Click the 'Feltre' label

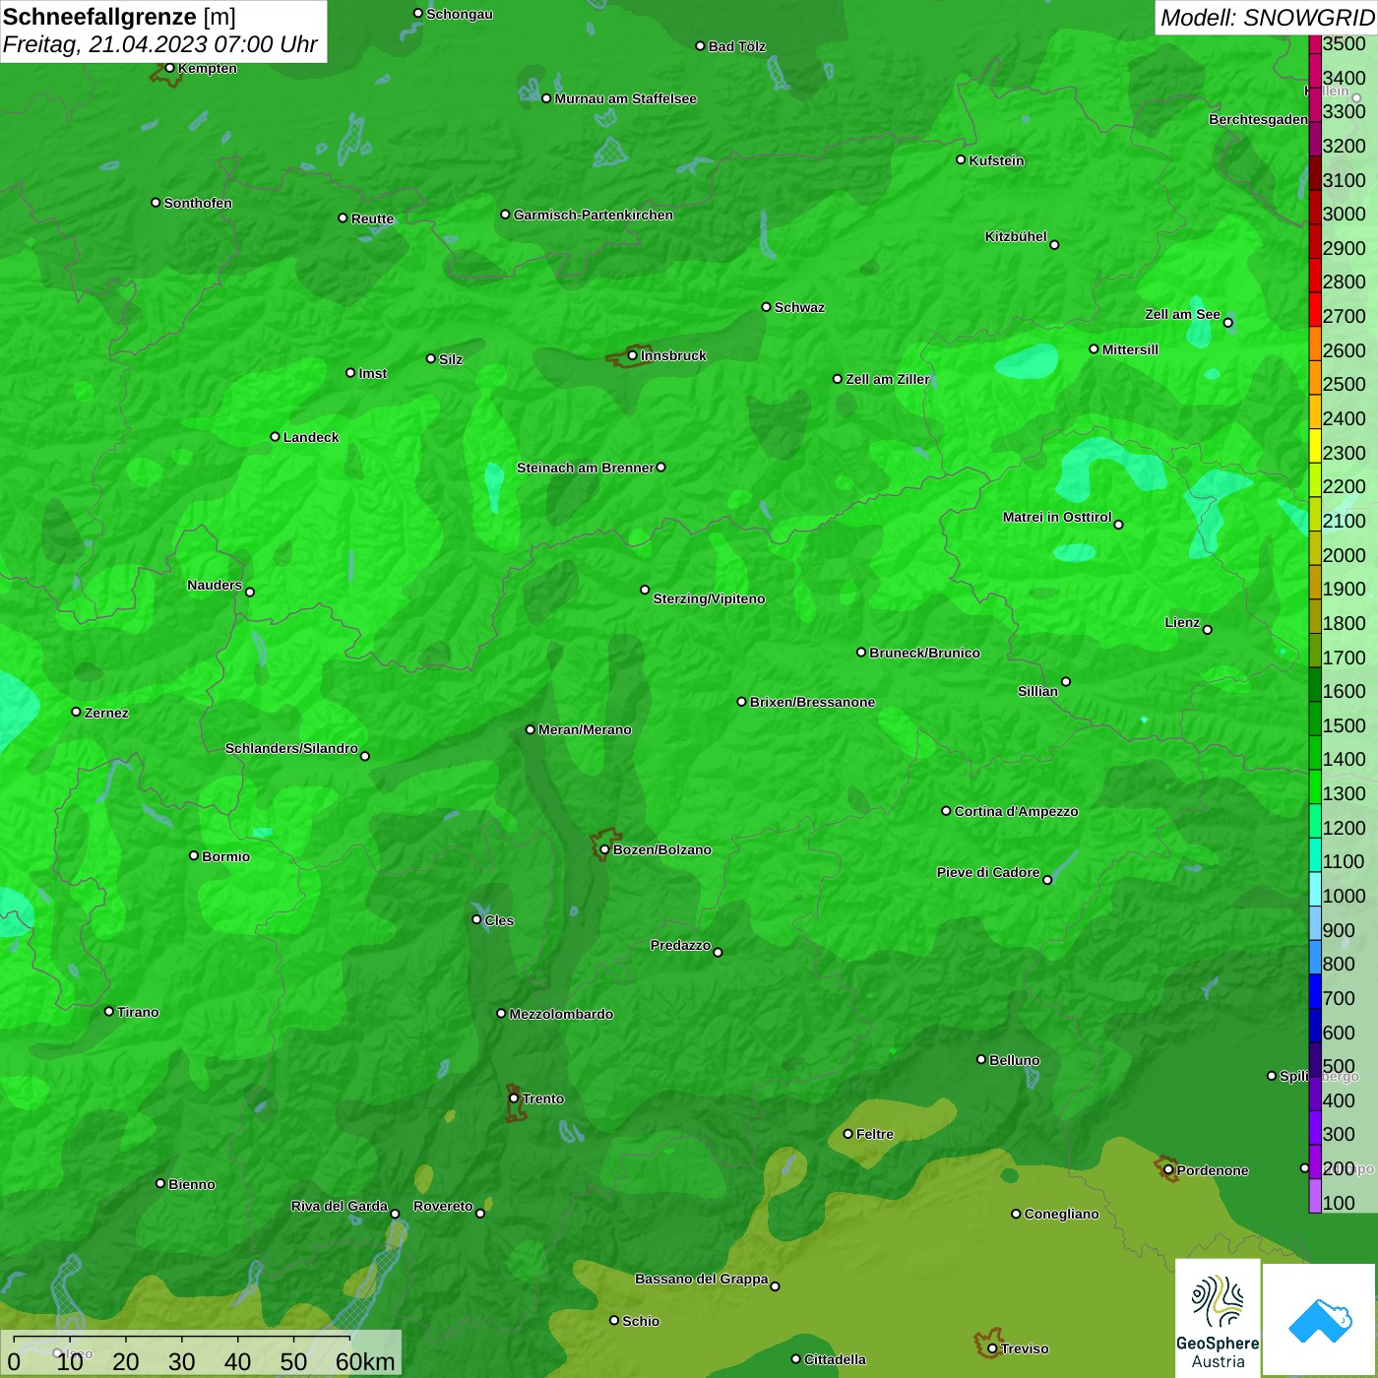click(874, 1134)
